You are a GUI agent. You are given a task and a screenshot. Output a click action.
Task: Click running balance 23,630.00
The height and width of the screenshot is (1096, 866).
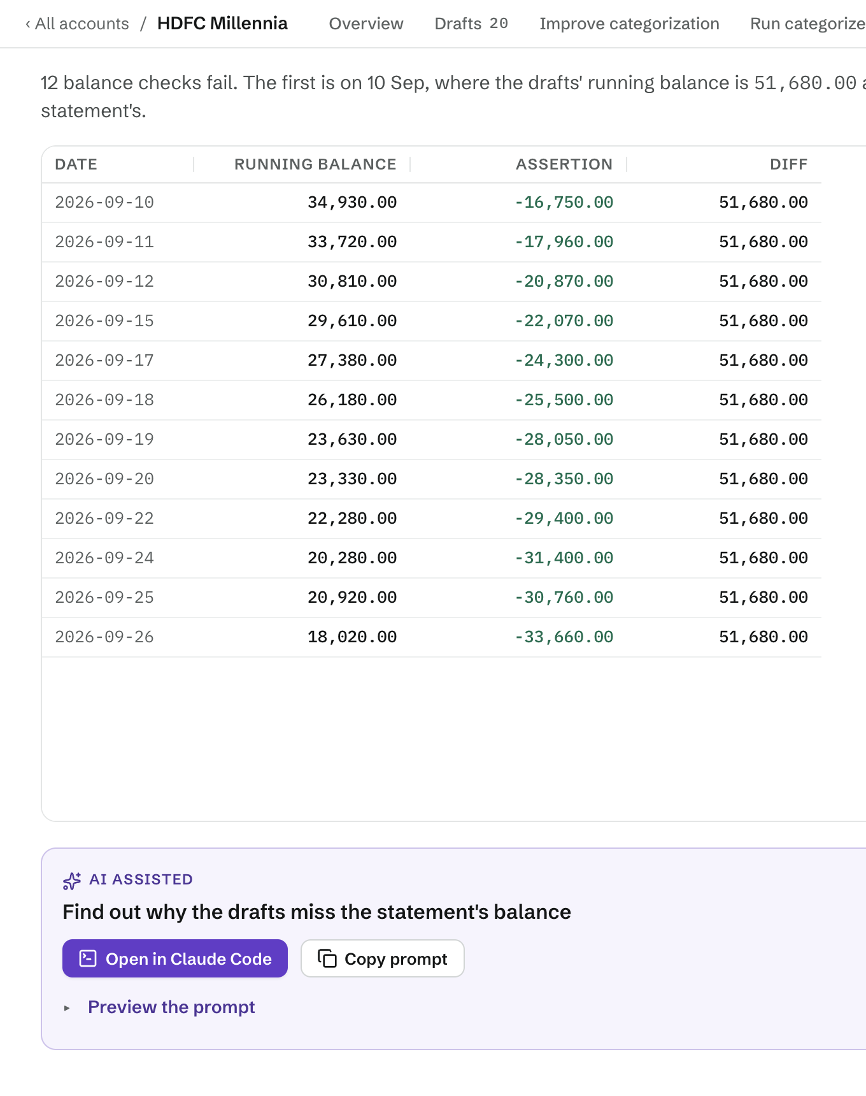coord(352,440)
